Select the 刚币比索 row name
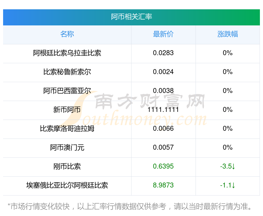 67,166
